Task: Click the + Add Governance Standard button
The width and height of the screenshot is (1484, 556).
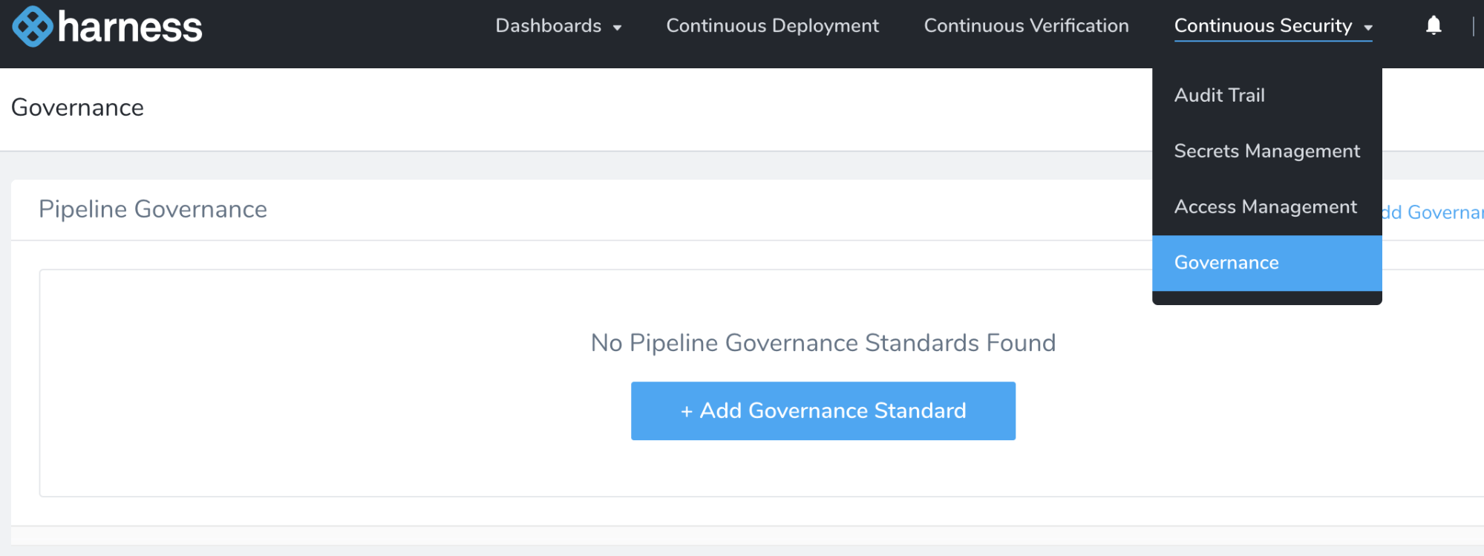Action: 823,411
